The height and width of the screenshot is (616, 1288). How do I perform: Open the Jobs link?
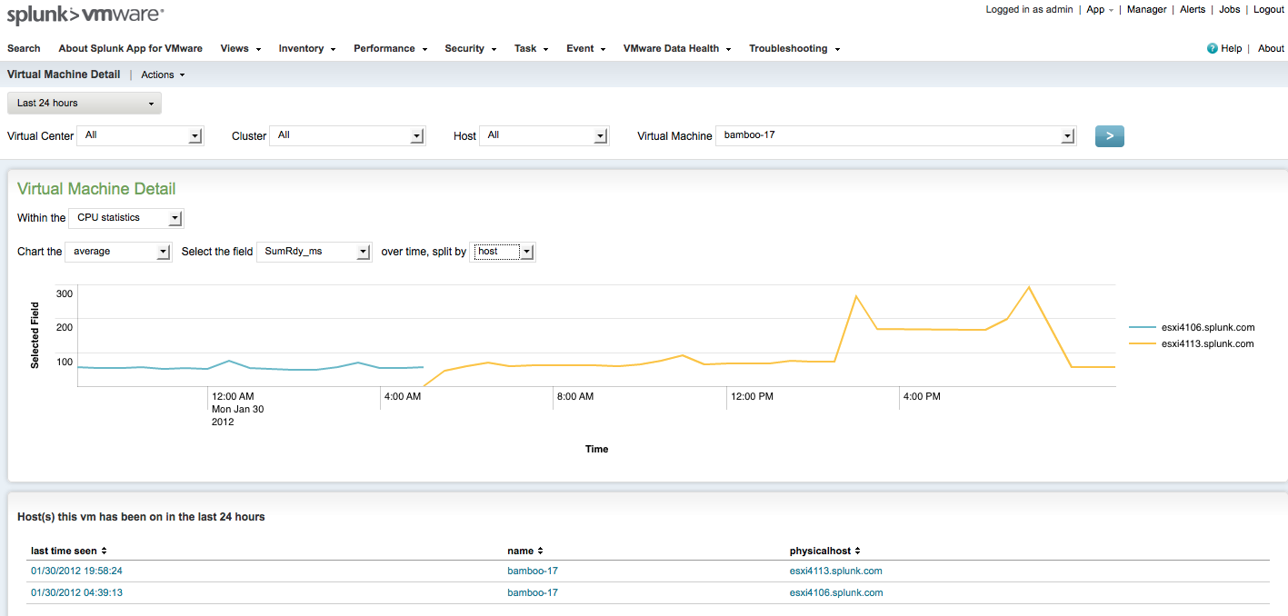[x=1230, y=9]
